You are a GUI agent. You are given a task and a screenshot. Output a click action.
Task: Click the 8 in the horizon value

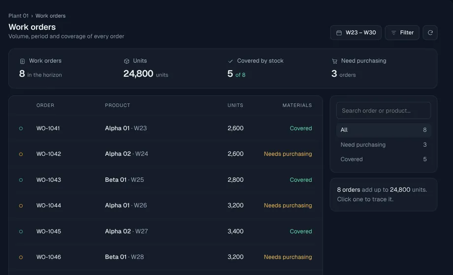click(x=40, y=74)
